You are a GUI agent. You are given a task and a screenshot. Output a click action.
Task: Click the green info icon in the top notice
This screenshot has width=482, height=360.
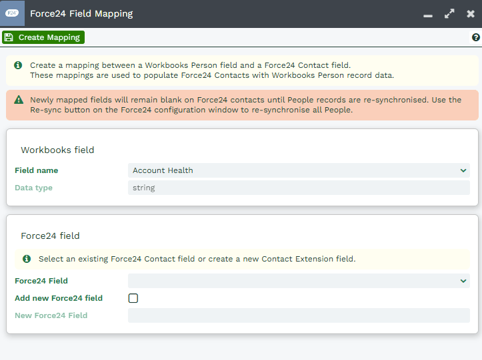tap(18, 65)
